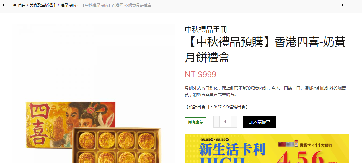Click the partial arrow icon at the top-right edge
362x163 pixels.
[x=360, y=5]
